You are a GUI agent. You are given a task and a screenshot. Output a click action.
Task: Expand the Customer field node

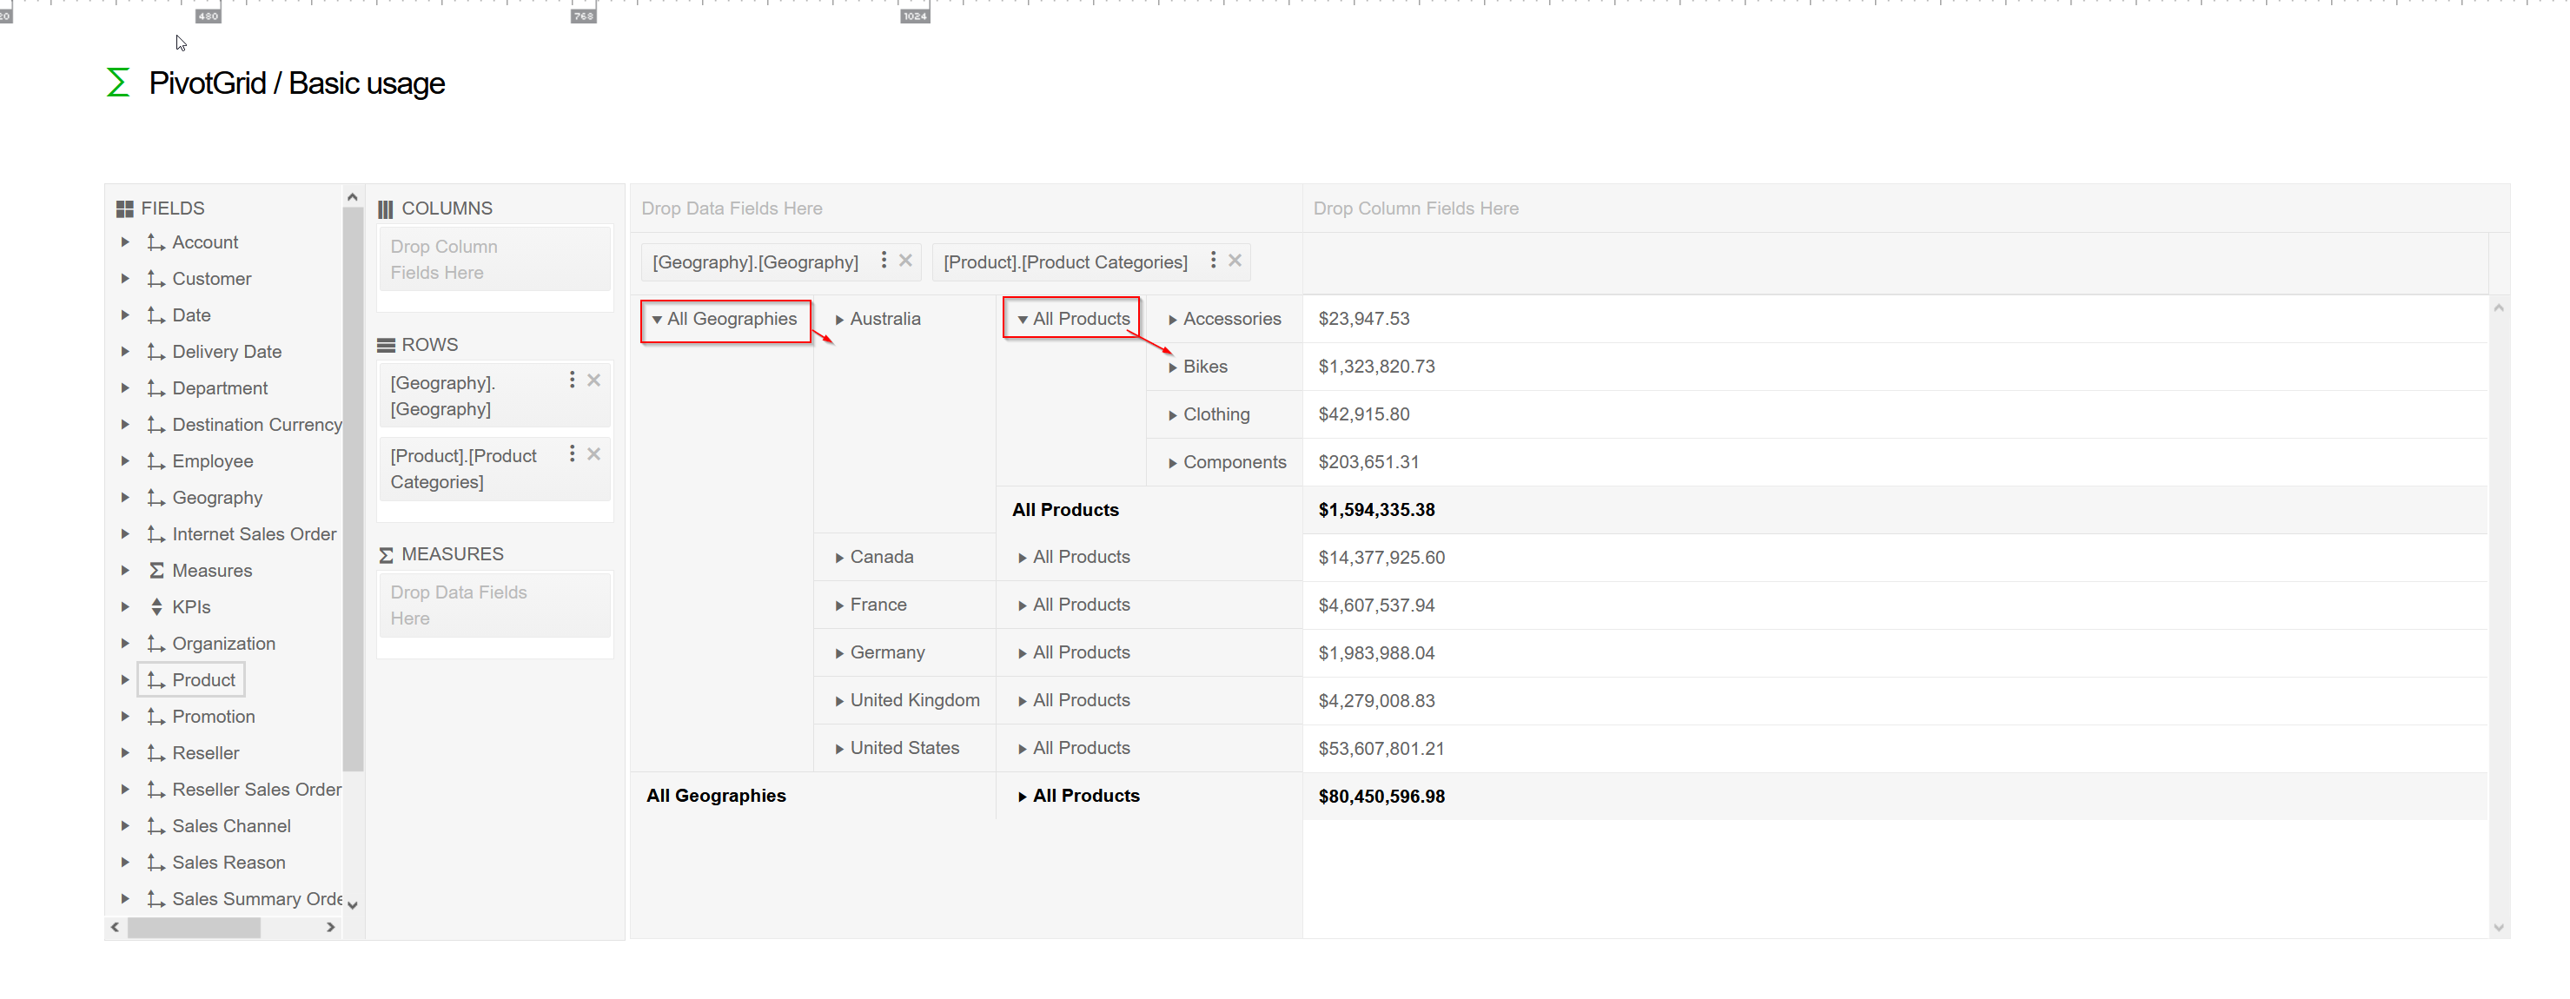click(x=125, y=279)
